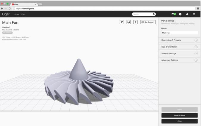Image resolution: width=201 pixels, height=126 pixels.
Task: Click the Get Support button
Action: (x=148, y=22)
